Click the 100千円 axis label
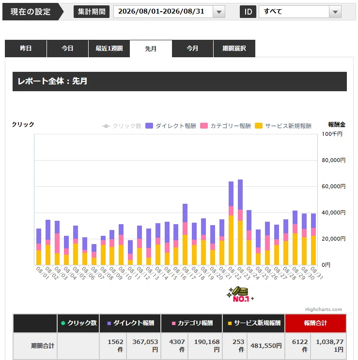Screen dimensions: 358x360 (x=332, y=134)
